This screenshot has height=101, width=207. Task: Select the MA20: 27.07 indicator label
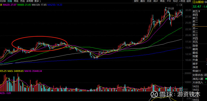tap(10, 5)
